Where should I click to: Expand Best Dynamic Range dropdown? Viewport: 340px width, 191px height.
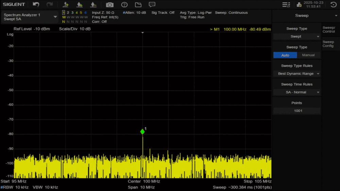pos(297,74)
